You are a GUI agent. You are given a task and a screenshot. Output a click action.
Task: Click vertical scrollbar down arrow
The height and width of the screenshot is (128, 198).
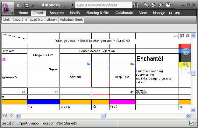(x=193, y=110)
